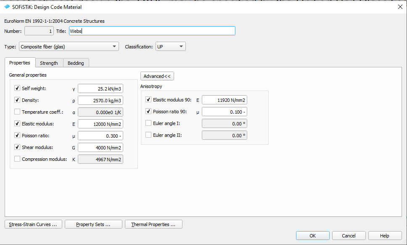The width and height of the screenshot is (407, 245).
Task: Open the Type dropdown (Composite fiber)
Action: pyautogui.click(x=69, y=46)
